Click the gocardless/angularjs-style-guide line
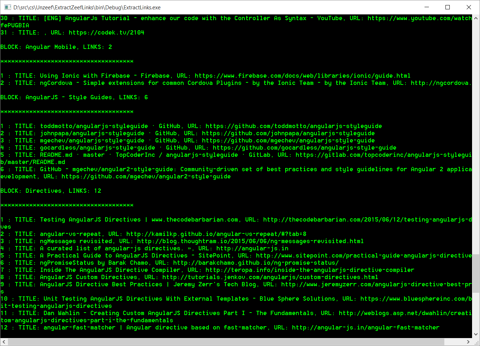480x346 pixels. 198,147
